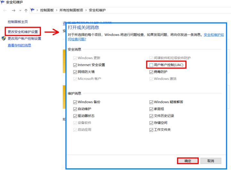Image resolution: width=231 pixels, height=170 pixels.
Task: Click the disabled Windows 激活 checkbox
Action: click(151, 79)
